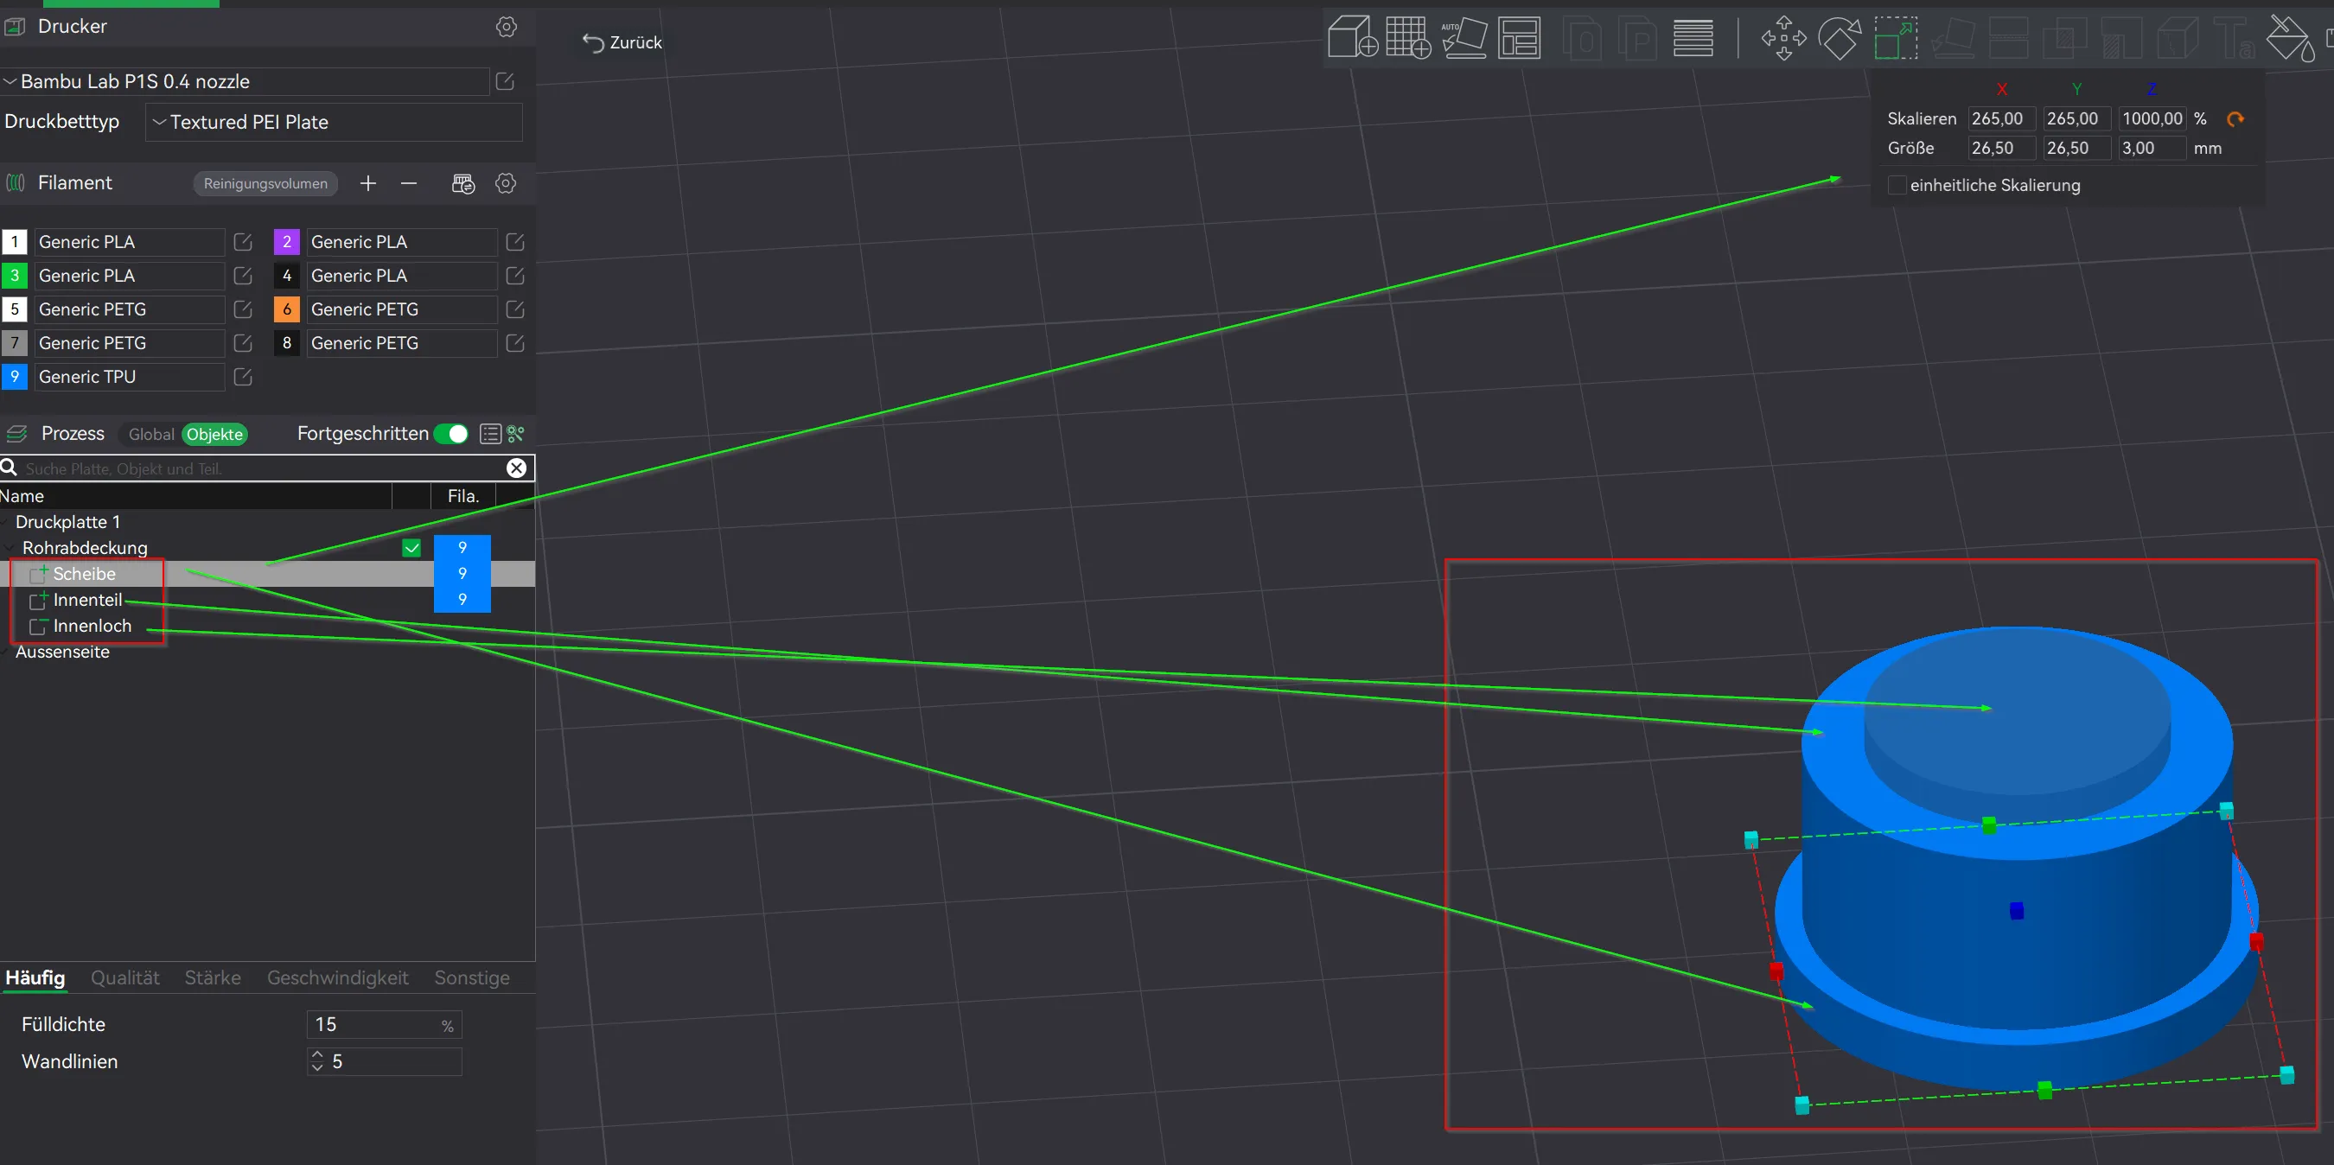This screenshot has height=1165, width=2334.
Task: Open the color painting bucket tool
Action: 2290,38
